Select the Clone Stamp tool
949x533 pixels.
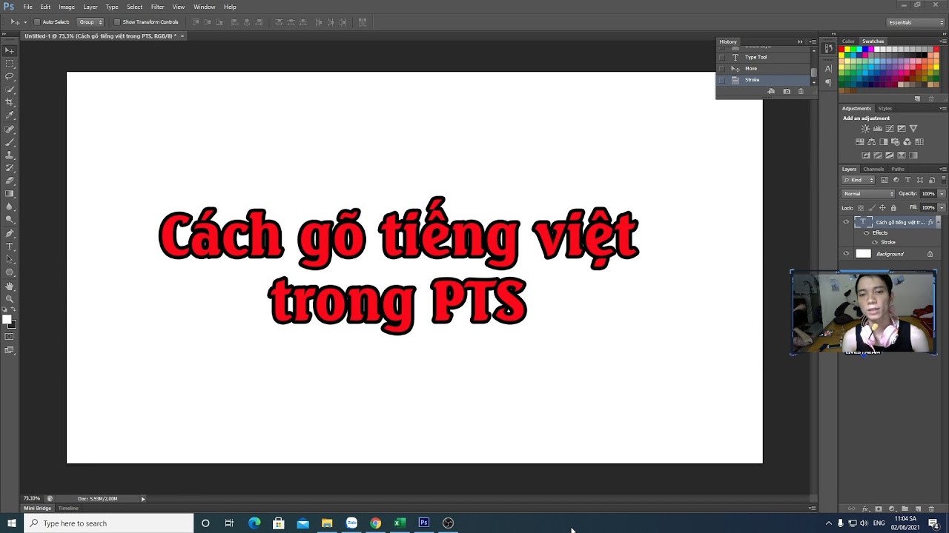[x=9, y=155]
